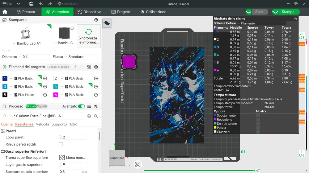
Task: Open the process settings list icon
Action: click(89, 106)
